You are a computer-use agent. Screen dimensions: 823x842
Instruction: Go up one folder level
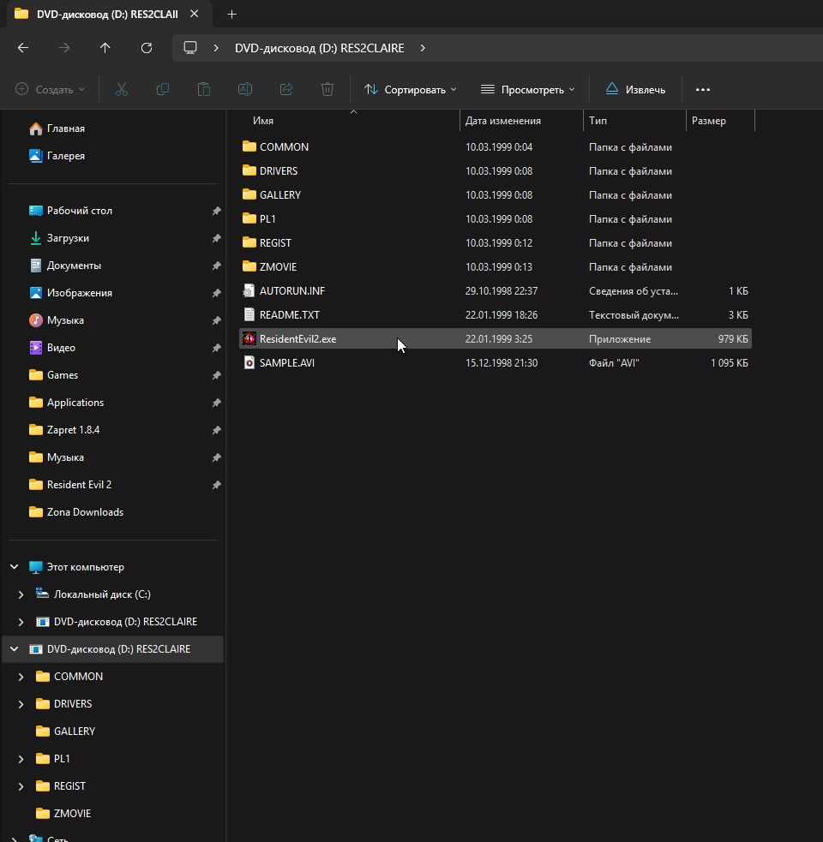pyautogui.click(x=105, y=48)
